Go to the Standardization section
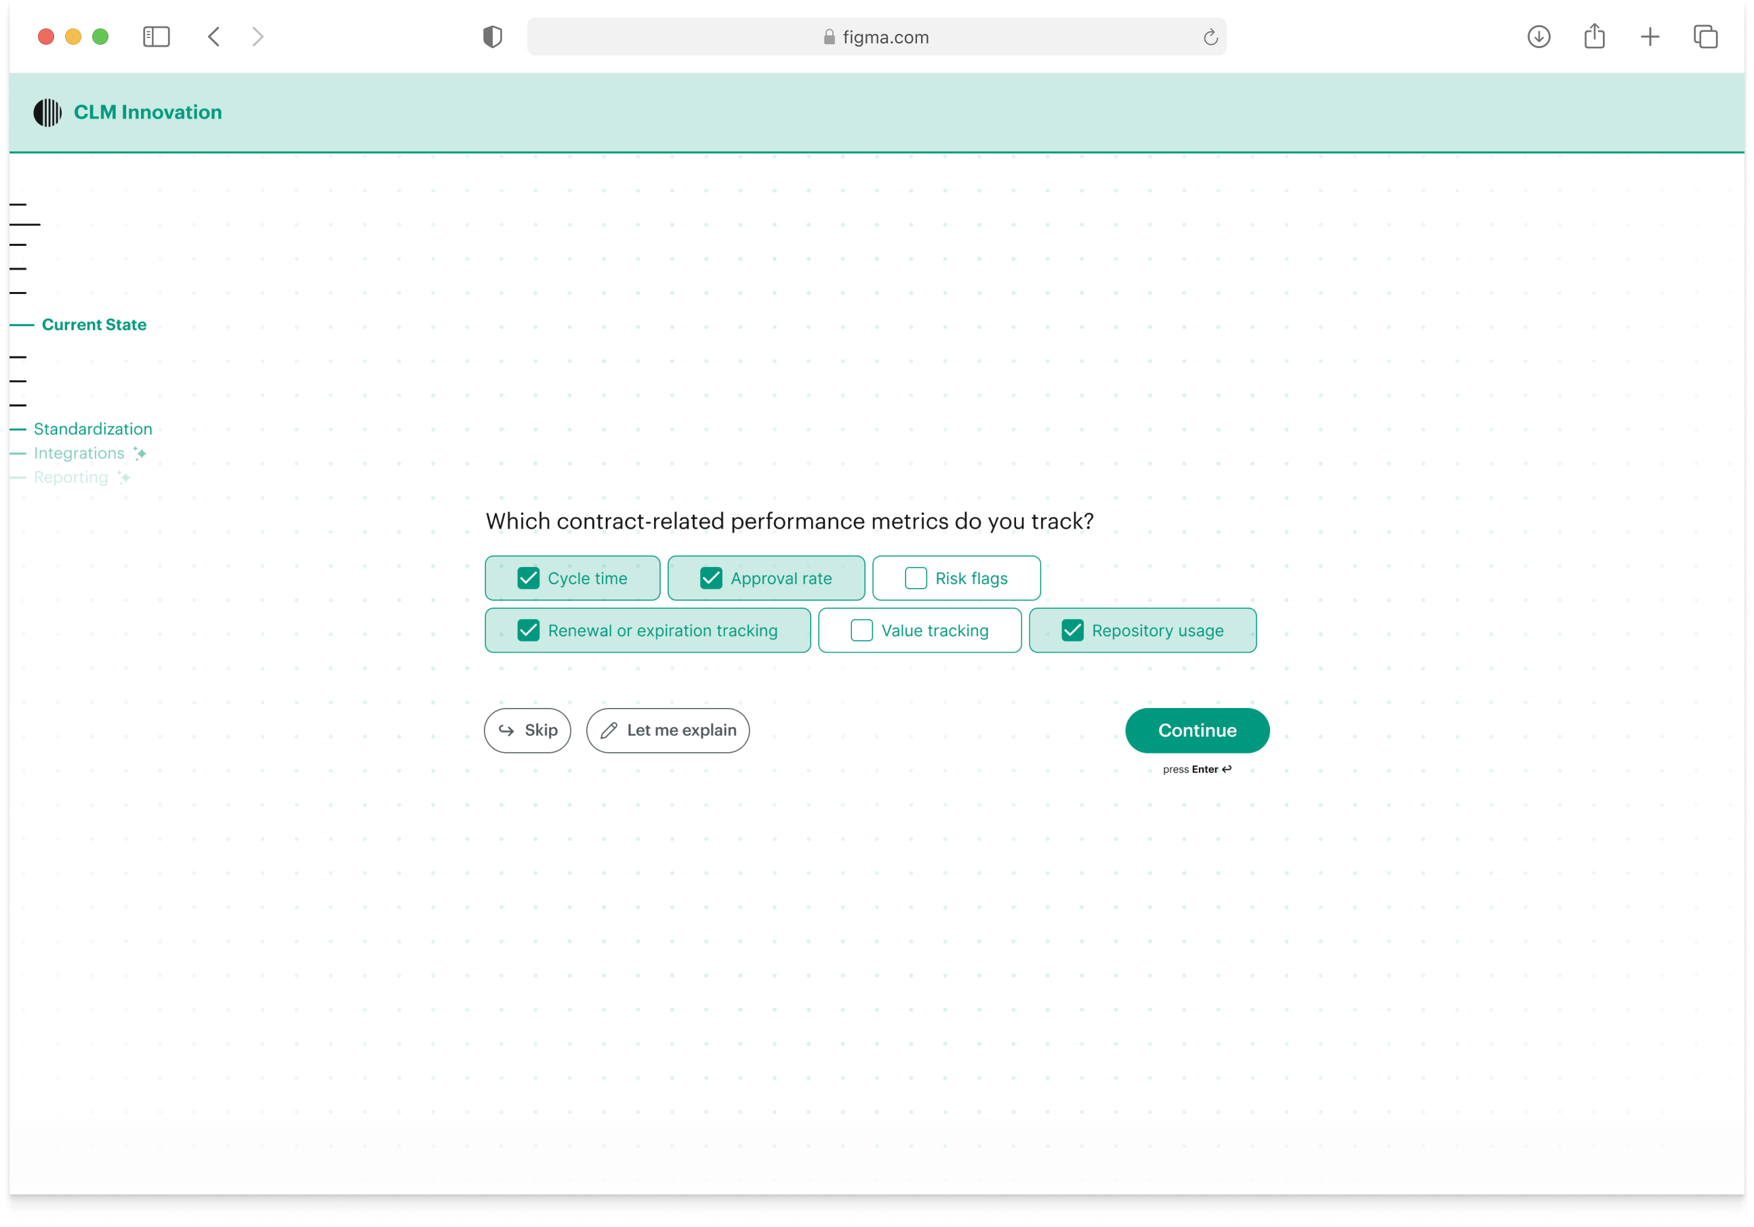 pyautogui.click(x=92, y=429)
